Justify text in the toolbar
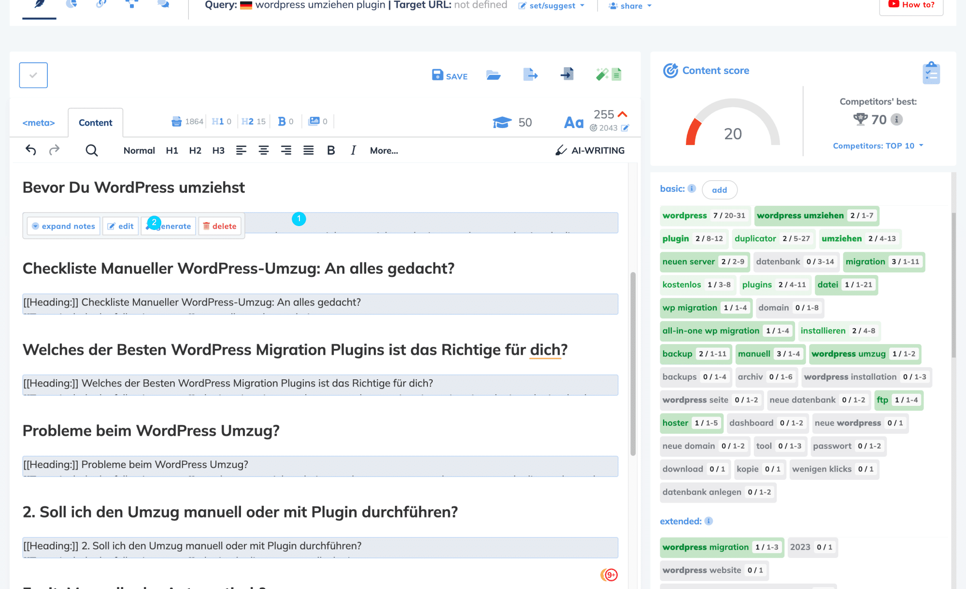The width and height of the screenshot is (966, 589). click(308, 150)
